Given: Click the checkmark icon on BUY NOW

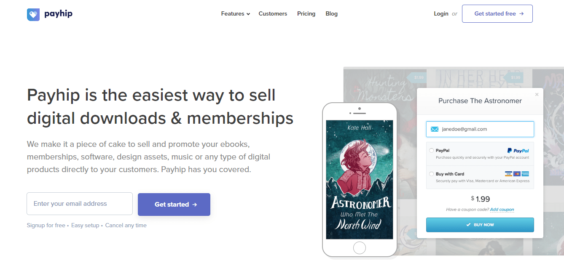Looking at the screenshot, I should [469, 225].
